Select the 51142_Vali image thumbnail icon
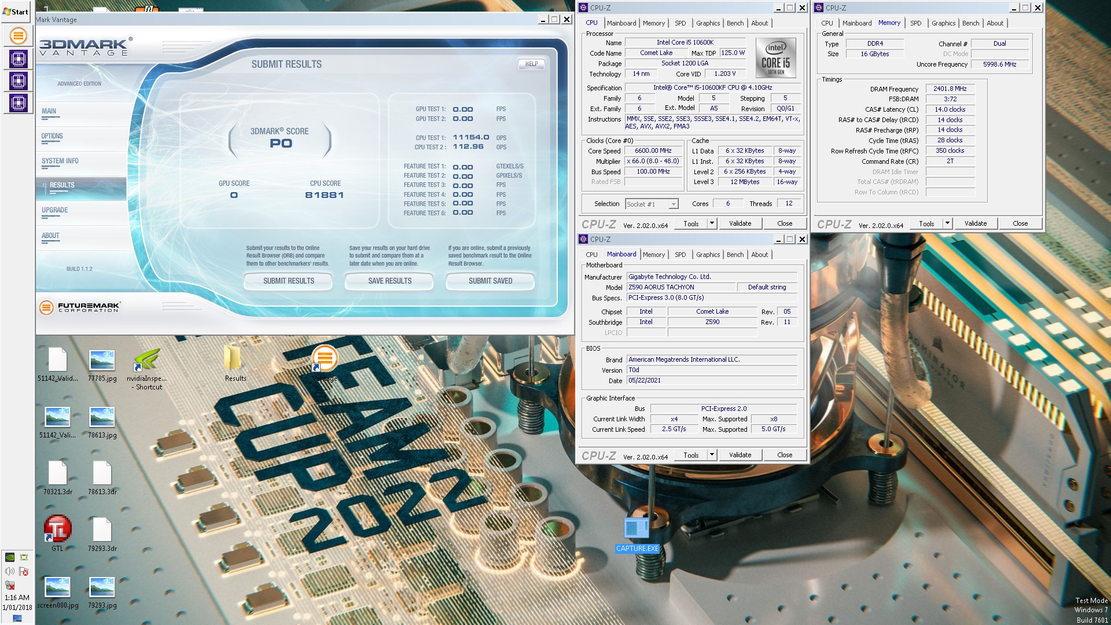 (57, 422)
